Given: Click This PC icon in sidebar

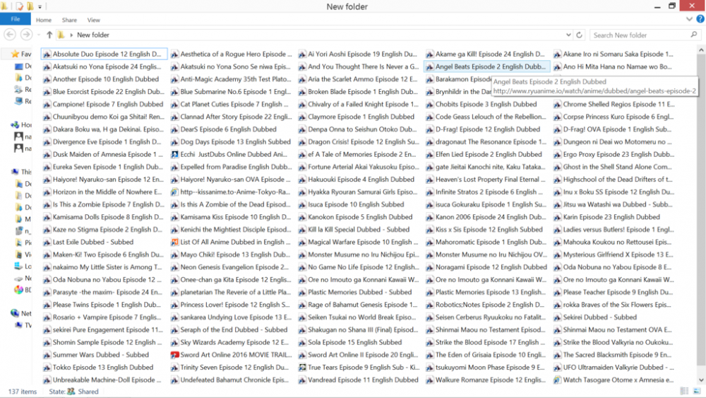Looking at the screenshot, I should 15,172.
